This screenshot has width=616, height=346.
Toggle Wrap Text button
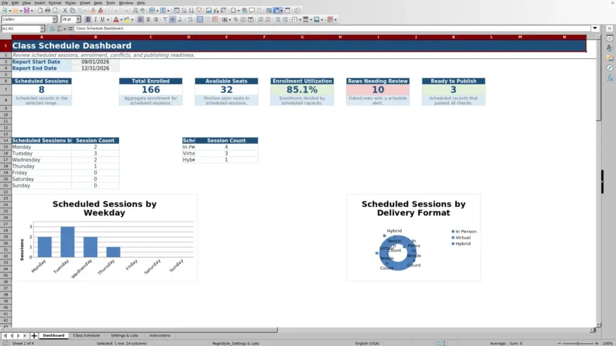tap(190, 19)
